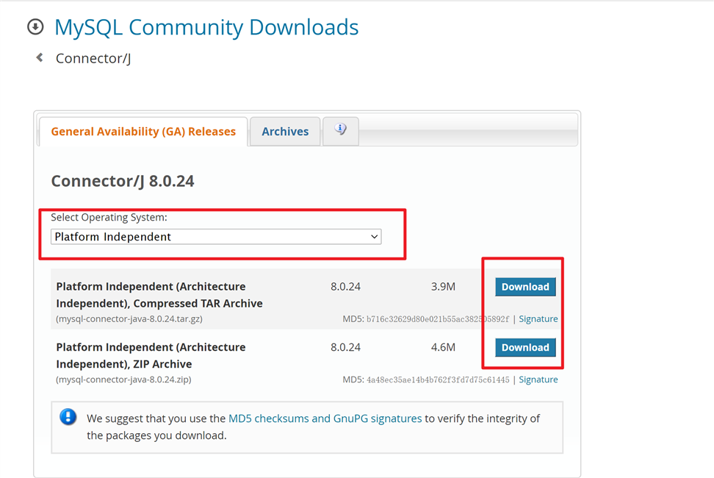This screenshot has width=714, height=478.
Task: Go back using the arrow beside Connector/J
Action: click(x=40, y=57)
